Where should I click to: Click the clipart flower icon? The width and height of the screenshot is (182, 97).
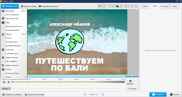point(3,69)
